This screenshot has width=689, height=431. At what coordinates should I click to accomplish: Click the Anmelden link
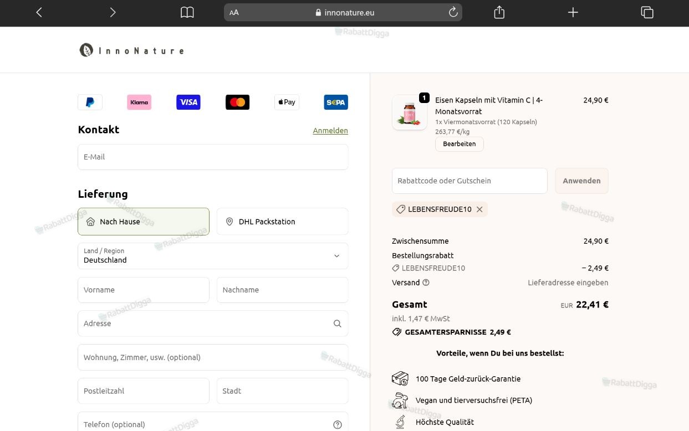330,131
